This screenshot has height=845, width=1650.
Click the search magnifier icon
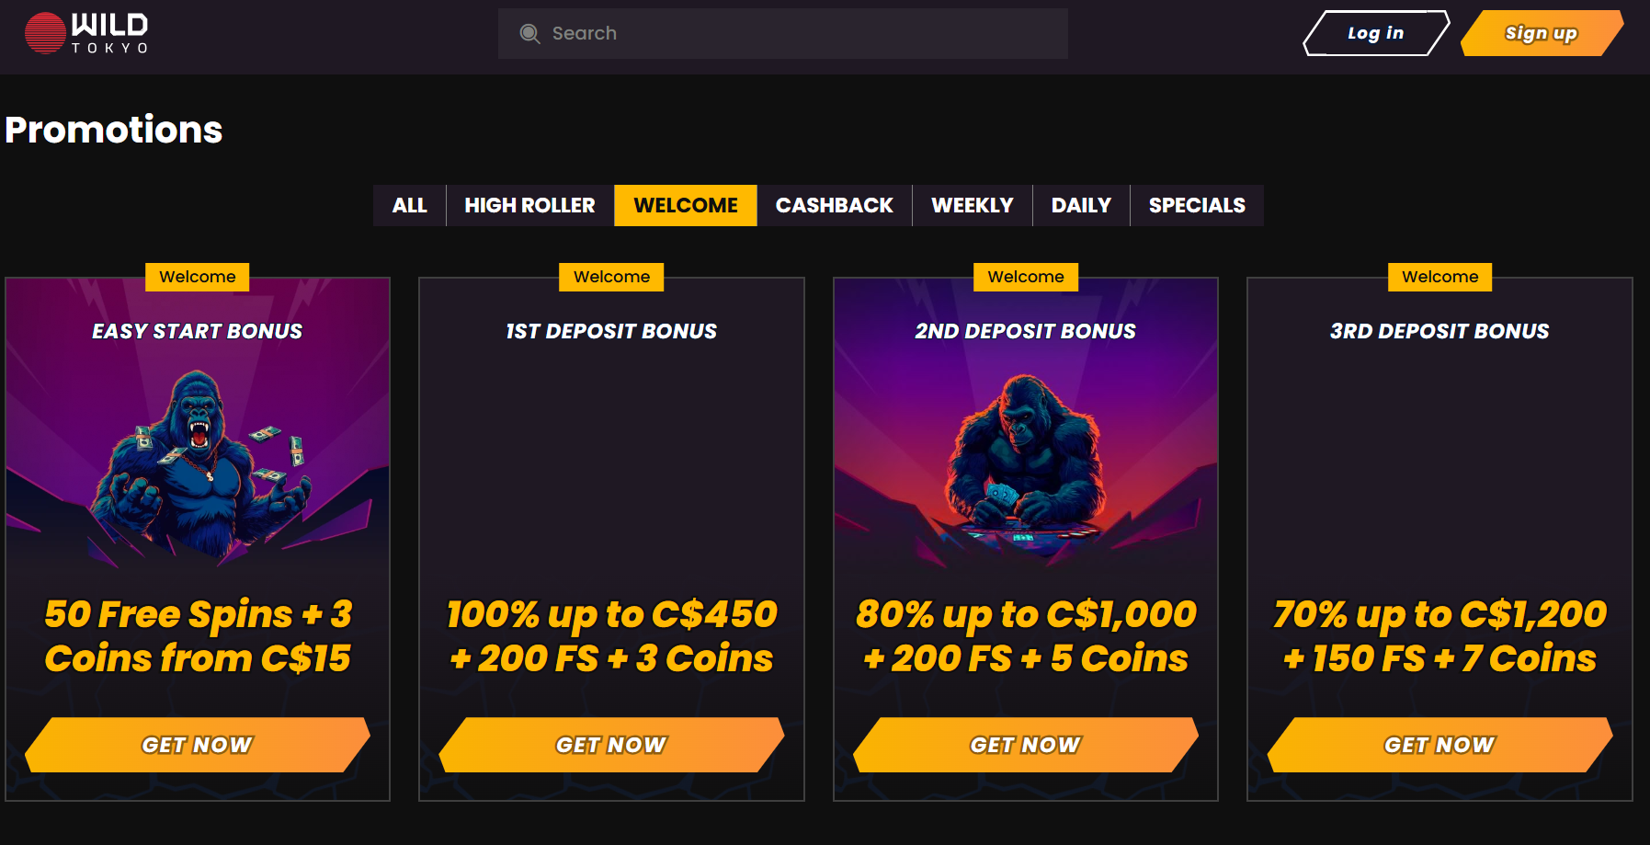point(529,34)
